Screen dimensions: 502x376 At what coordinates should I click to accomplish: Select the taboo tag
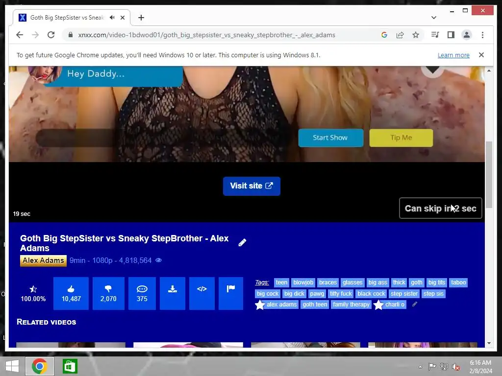(458, 282)
